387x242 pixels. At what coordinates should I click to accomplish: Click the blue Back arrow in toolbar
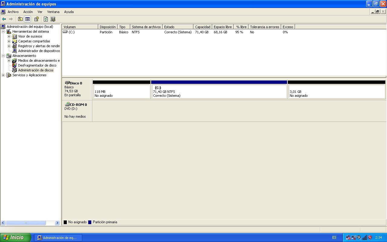(x=4, y=19)
